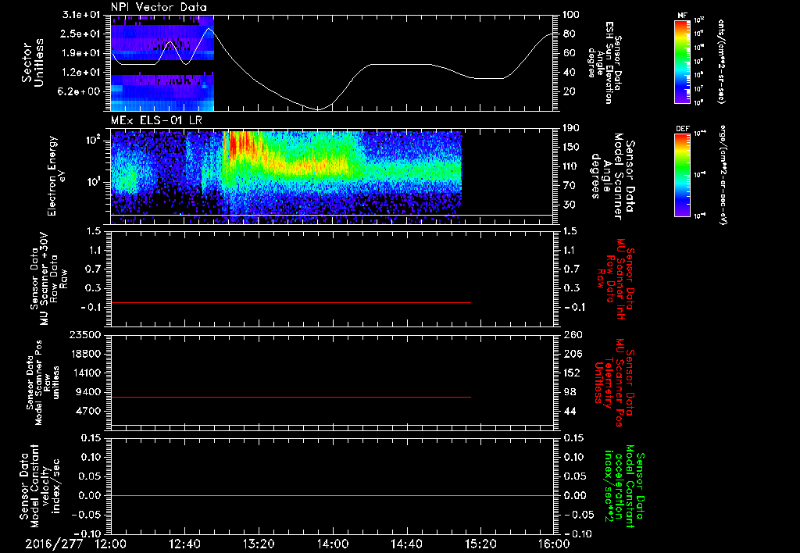Screen dimensions: 800x553
Task: Click the green 'Model Constant acceleration' axis label
Action: (x=624, y=486)
